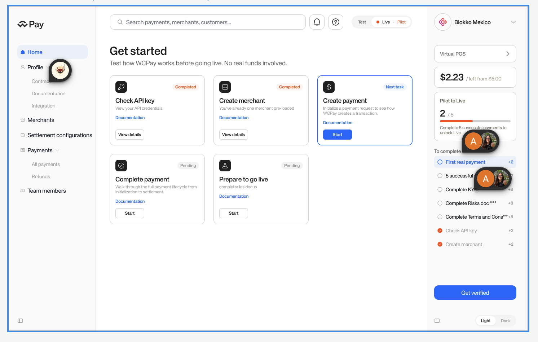Select the Complete KYB radio
Screen dimensions: 538x342
click(x=440, y=189)
